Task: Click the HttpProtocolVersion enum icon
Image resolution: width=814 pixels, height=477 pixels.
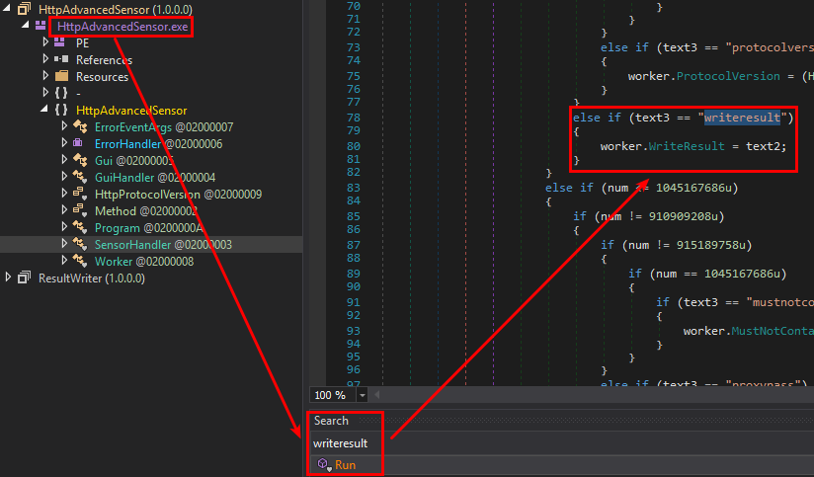Action: (79, 195)
